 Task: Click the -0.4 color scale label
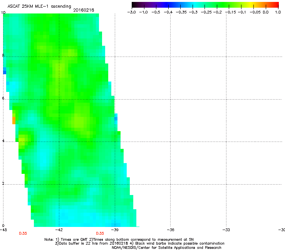[168, 12]
